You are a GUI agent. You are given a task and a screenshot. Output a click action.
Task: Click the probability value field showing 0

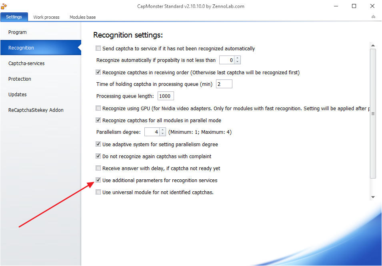coord(227,60)
